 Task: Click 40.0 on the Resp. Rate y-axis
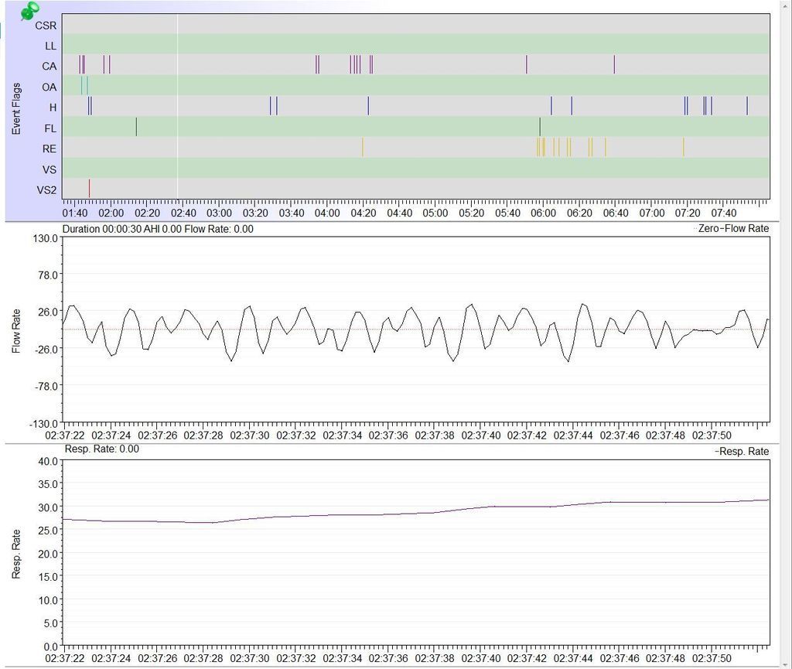point(48,461)
